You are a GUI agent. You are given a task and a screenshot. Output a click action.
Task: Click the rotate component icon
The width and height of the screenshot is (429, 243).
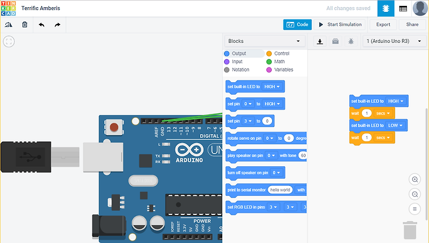click(8, 24)
